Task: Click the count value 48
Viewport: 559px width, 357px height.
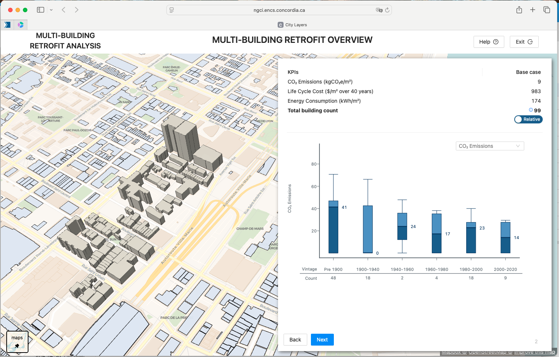Action: pos(333,278)
